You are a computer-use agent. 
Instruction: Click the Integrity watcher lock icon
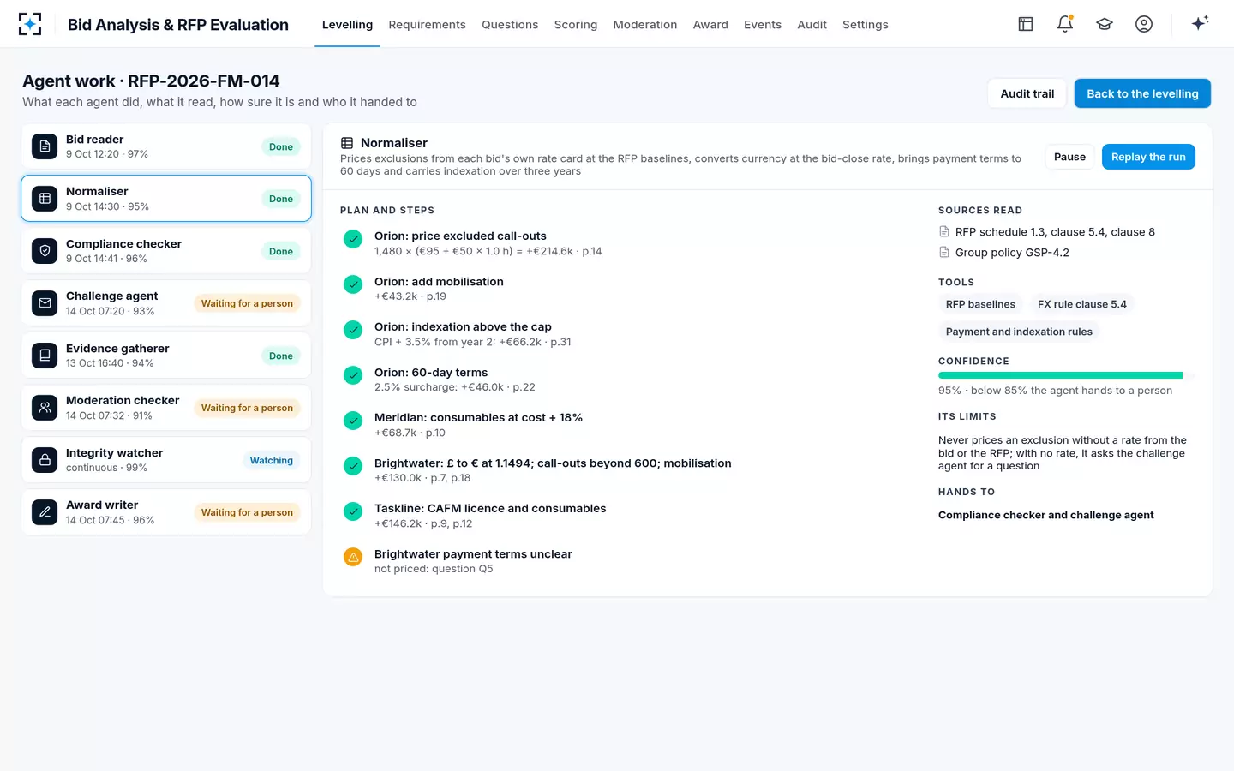point(45,460)
